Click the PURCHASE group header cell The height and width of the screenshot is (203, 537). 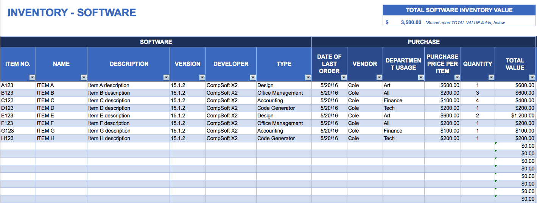(x=423, y=42)
